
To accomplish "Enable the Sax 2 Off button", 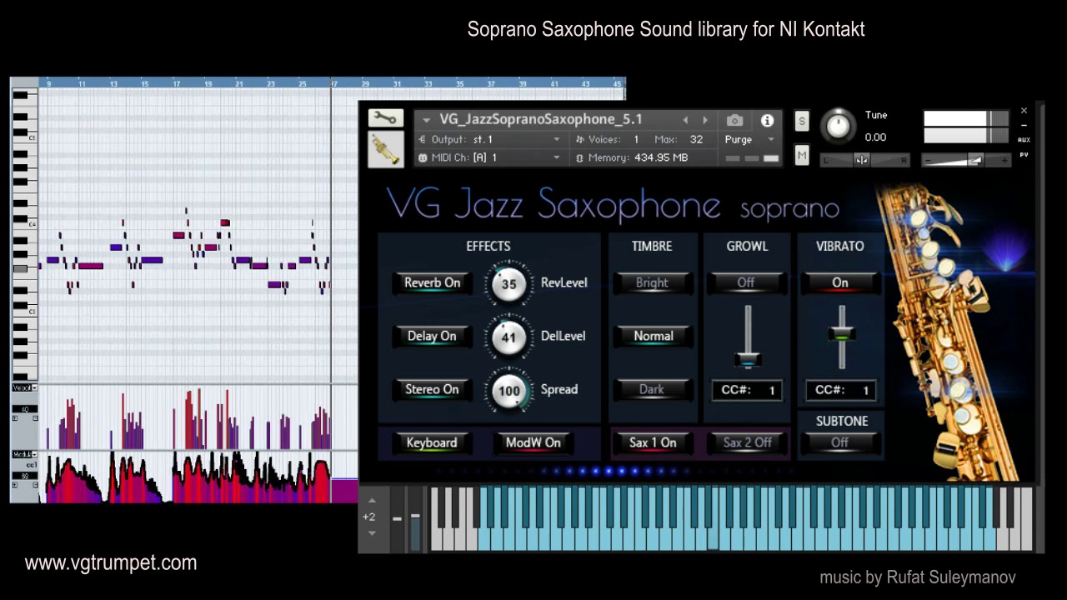I will pos(747,443).
